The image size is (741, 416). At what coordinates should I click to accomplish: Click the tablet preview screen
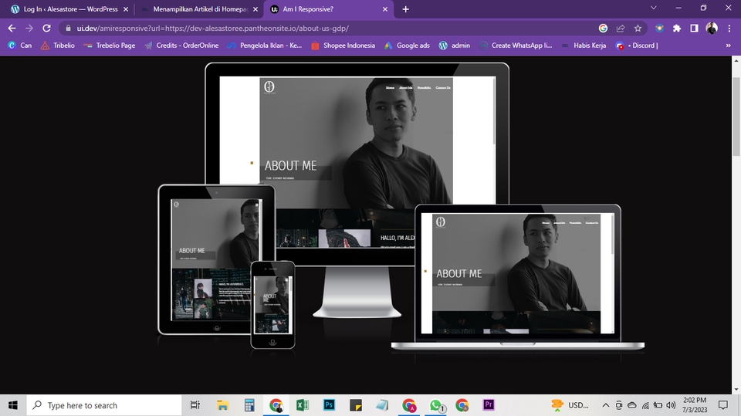pos(216,259)
